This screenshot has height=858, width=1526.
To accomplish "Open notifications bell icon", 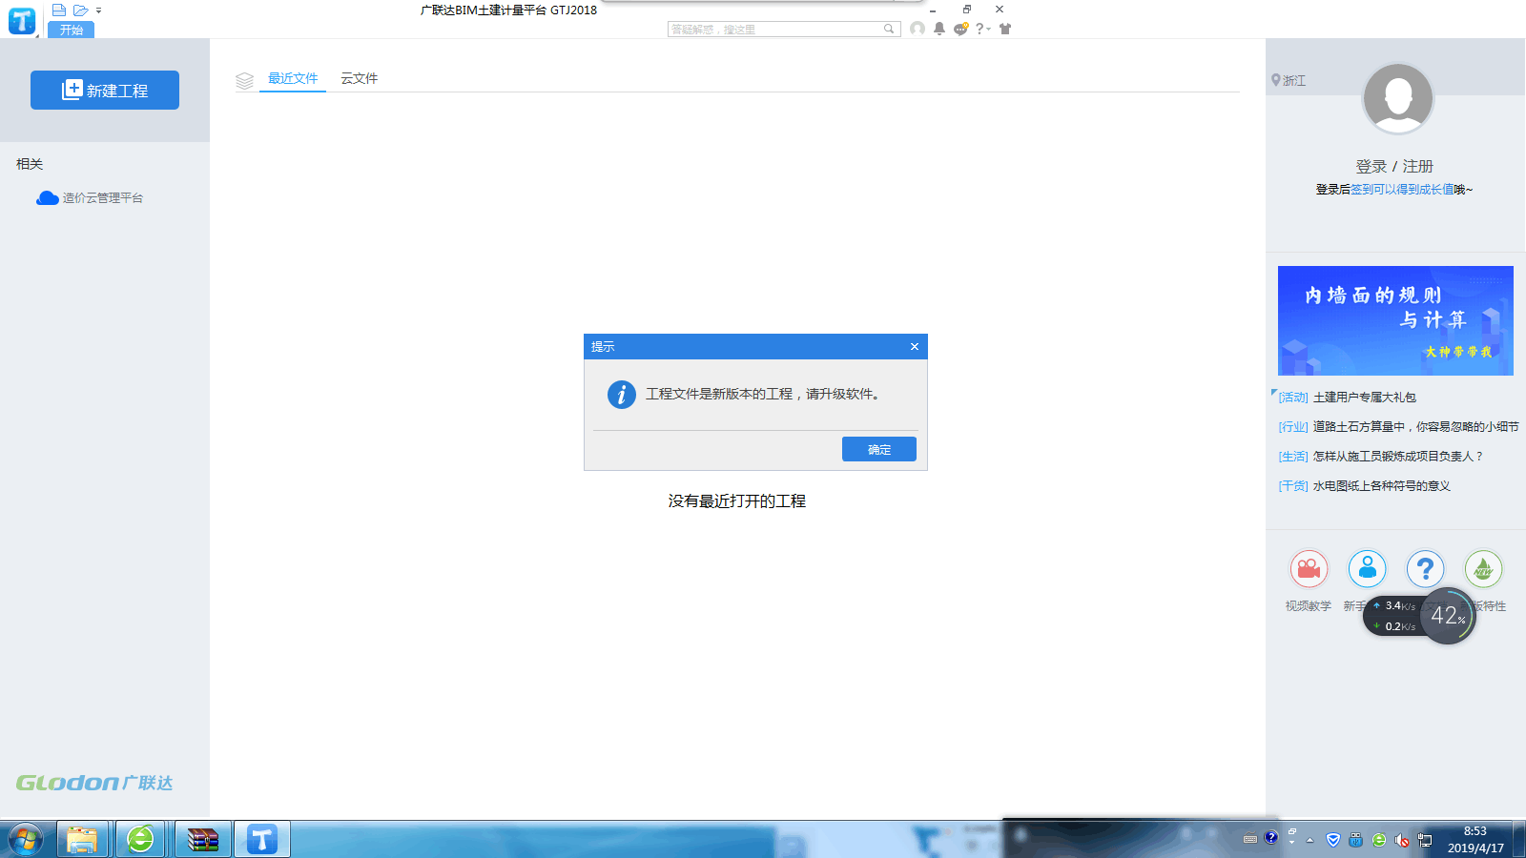I will pyautogui.click(x=939, y=29).
